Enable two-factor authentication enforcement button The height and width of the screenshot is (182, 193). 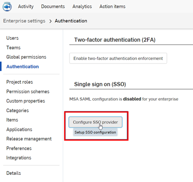(118, 58)
